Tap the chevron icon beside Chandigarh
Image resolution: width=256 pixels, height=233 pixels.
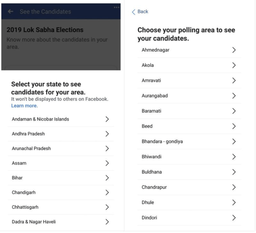107,192
